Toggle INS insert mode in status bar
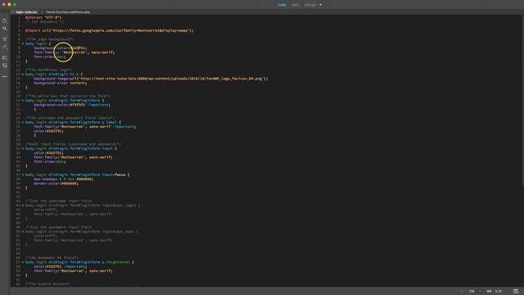This screenshot has width=524, height=295. pos(489,292)
